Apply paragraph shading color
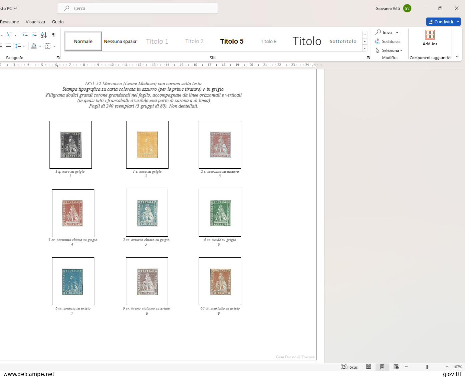Image resolution: width=465 pixels, height=377 pixels. 34,46
